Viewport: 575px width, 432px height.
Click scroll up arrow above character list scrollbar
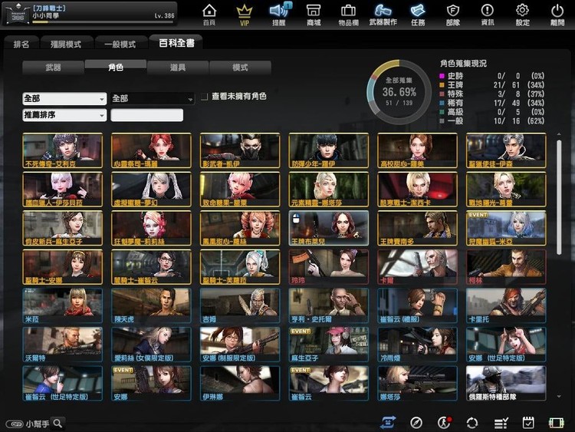[x=559, y=135]
